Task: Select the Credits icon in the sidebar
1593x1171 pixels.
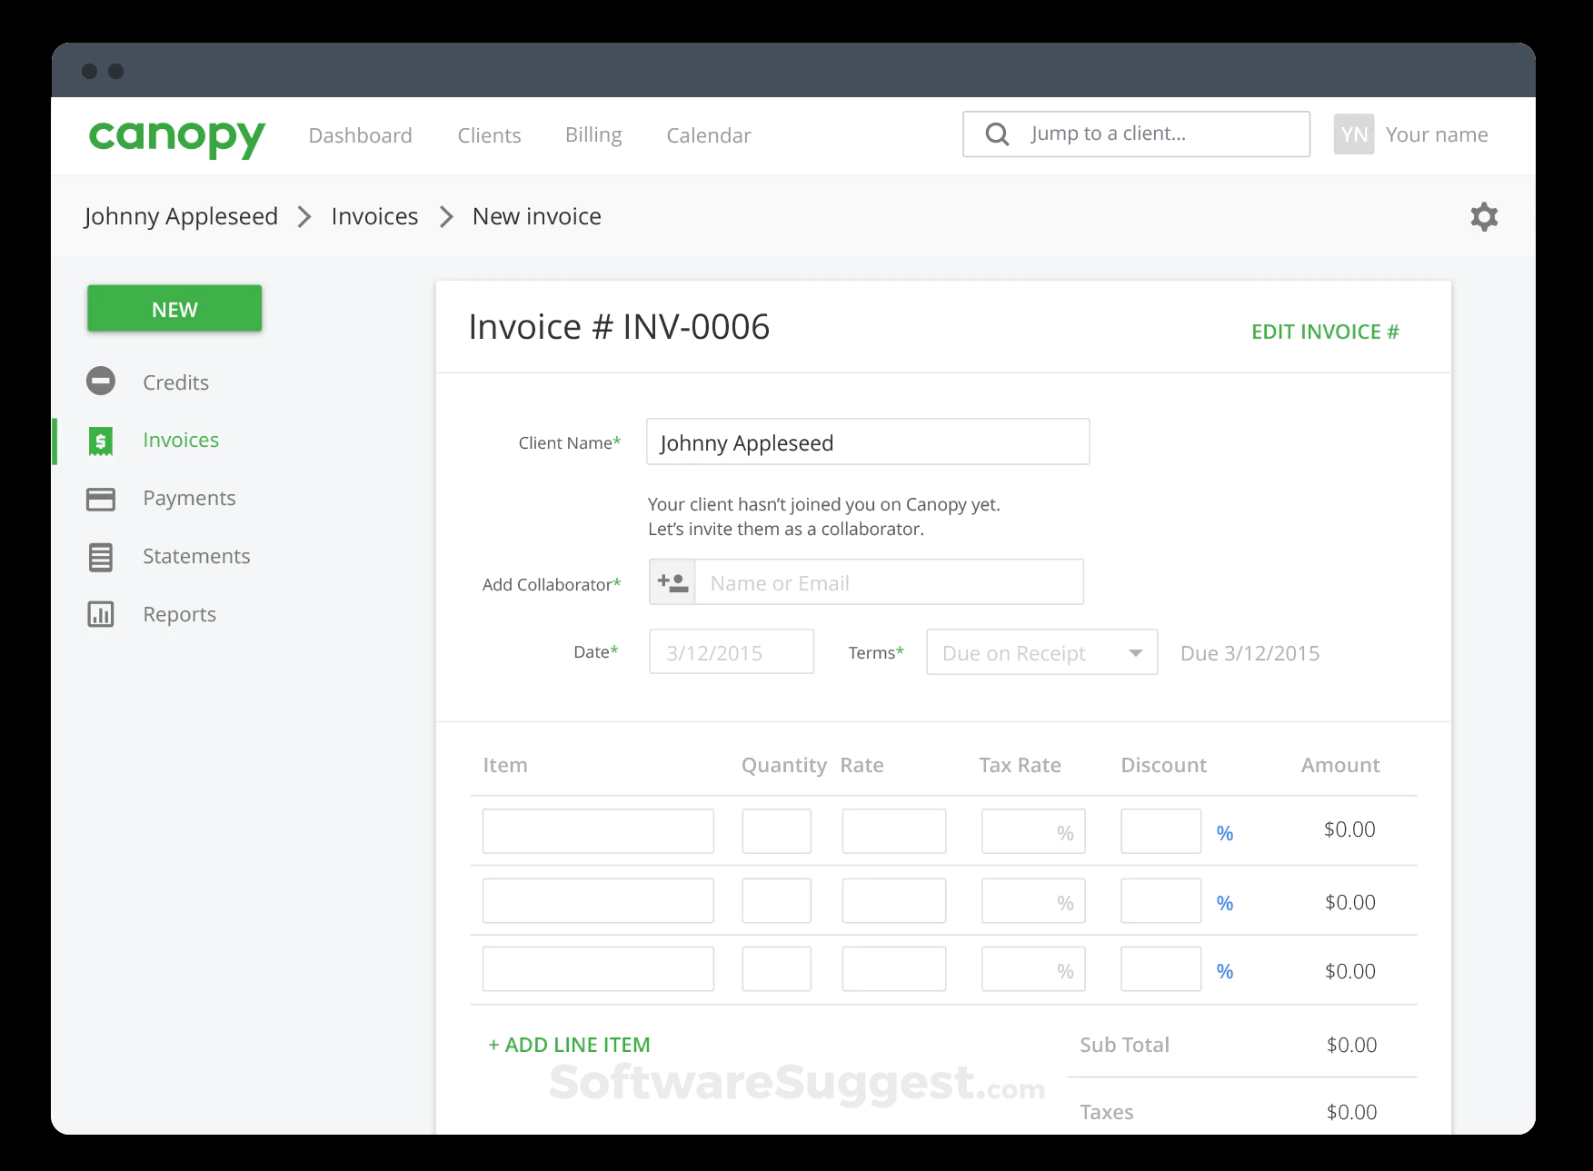Action: click(x=100, y=382)
